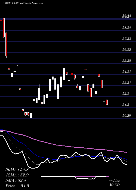Click the 56.32 price axis label
Image resolution: width=136 pixels, height=190 pixels.
tap(127, 50)
